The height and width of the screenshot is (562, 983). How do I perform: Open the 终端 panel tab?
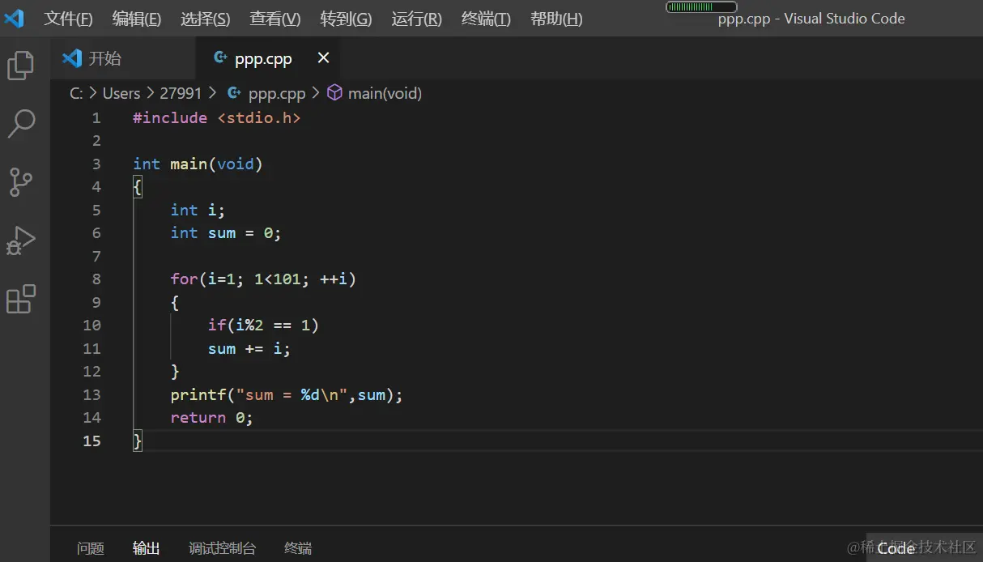pyautogui.click(x=298, y=548)
